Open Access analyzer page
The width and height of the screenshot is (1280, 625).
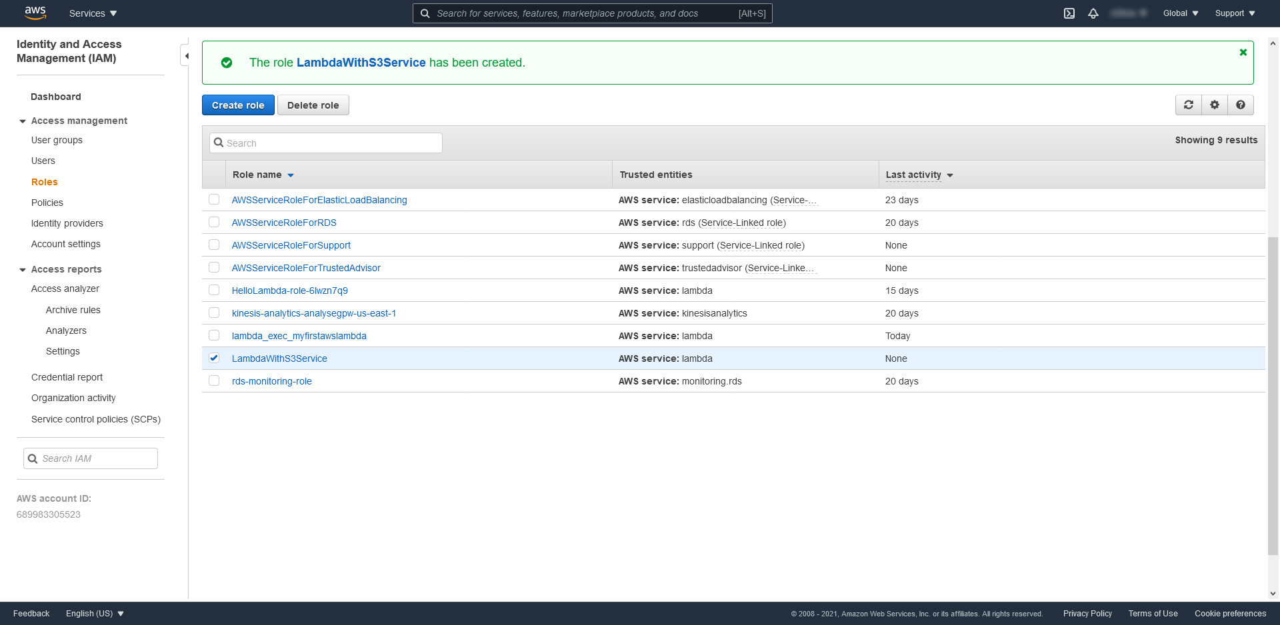65,289
